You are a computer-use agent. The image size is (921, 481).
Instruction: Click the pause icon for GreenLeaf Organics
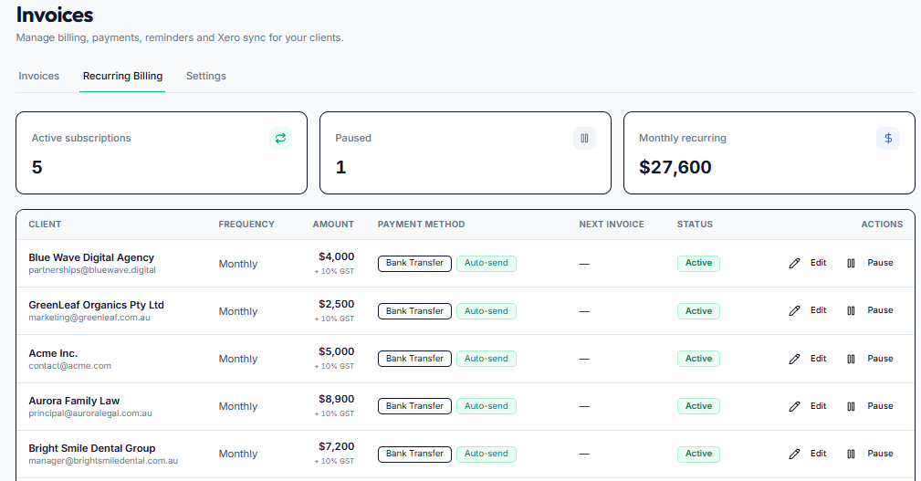pyautogui.click(x=851, y=310)
